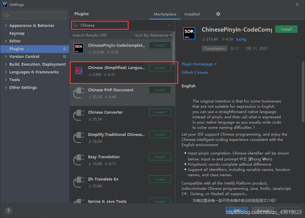Image resolution: width=305 pixels, height=218 pixels.
Task: Click the copy icon beside Version Control
Action: tap(64, 56)
